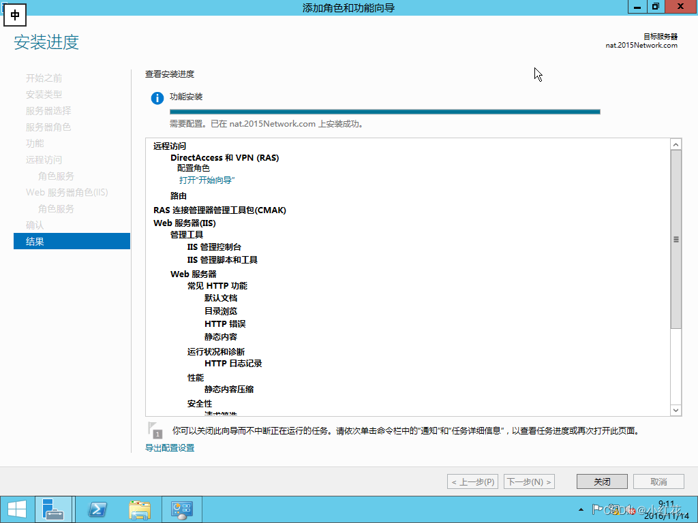This screenshot has height=523, width=698.
Task: Click the 下一步(N) button
Action: pyautogui.click(x=529, y=481)
